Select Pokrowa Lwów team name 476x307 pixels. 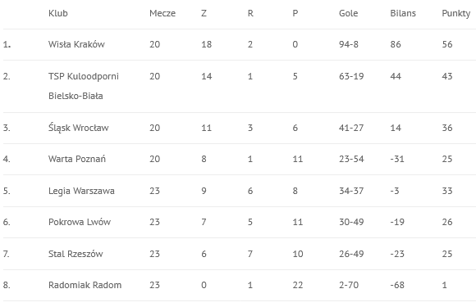click(80, 222)
